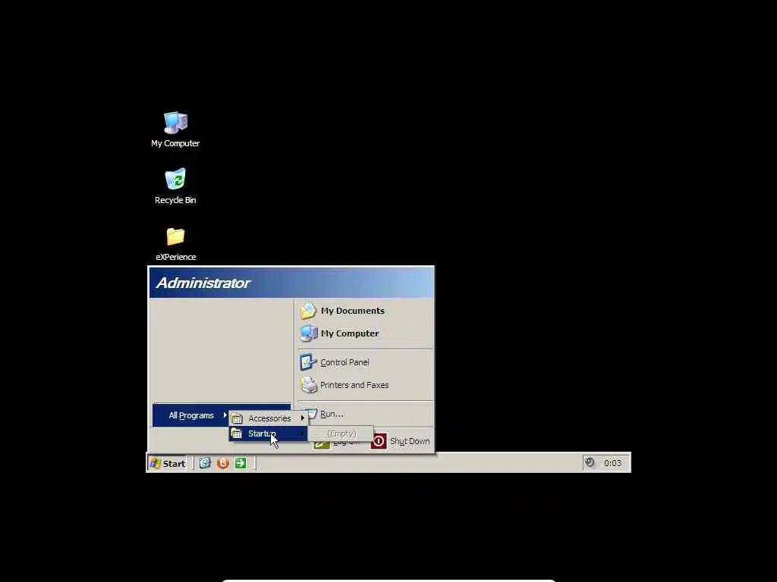This screenshot has width=777, height=582.
Task: Click the Startup folder icon
Action: [x=237, y=433]
